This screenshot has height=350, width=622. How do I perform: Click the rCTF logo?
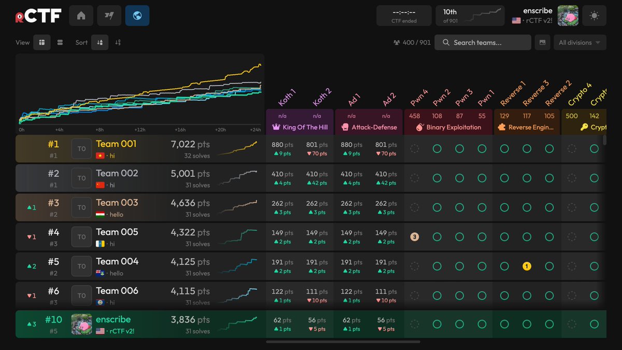click(38, 16)
